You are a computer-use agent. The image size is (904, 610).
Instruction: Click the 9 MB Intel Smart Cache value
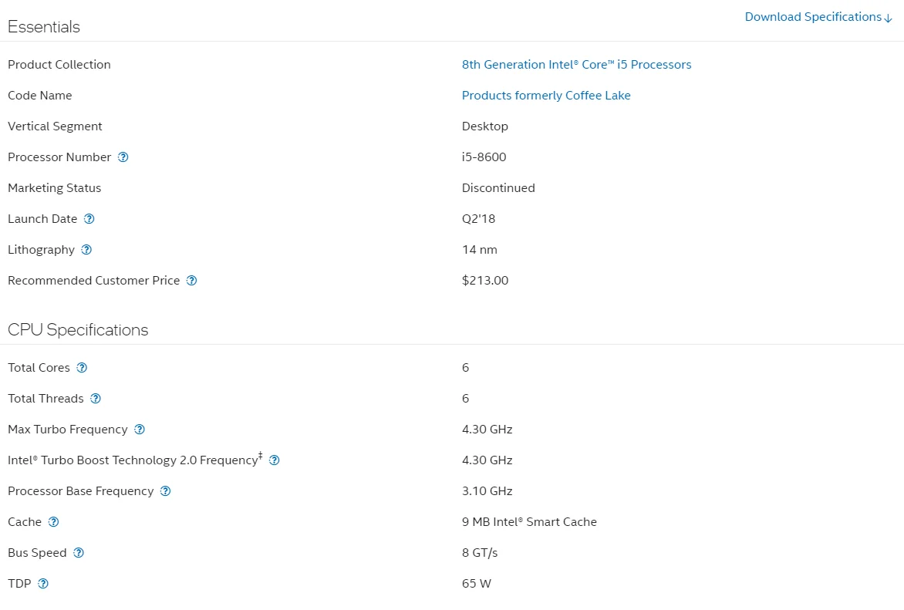tap(529, 522)
